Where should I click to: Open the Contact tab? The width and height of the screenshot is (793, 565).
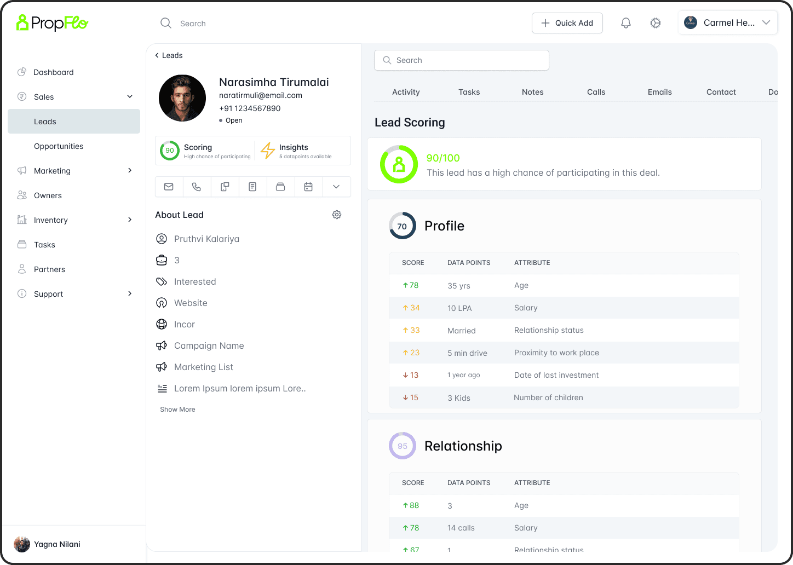tap(721, 92)
